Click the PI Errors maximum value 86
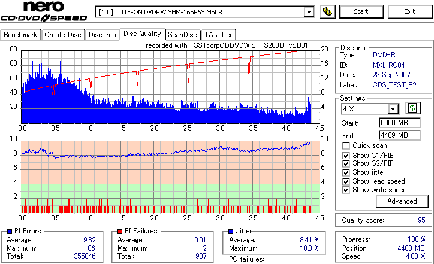Viewport: 434px width, 264px height. coord(91,248)
